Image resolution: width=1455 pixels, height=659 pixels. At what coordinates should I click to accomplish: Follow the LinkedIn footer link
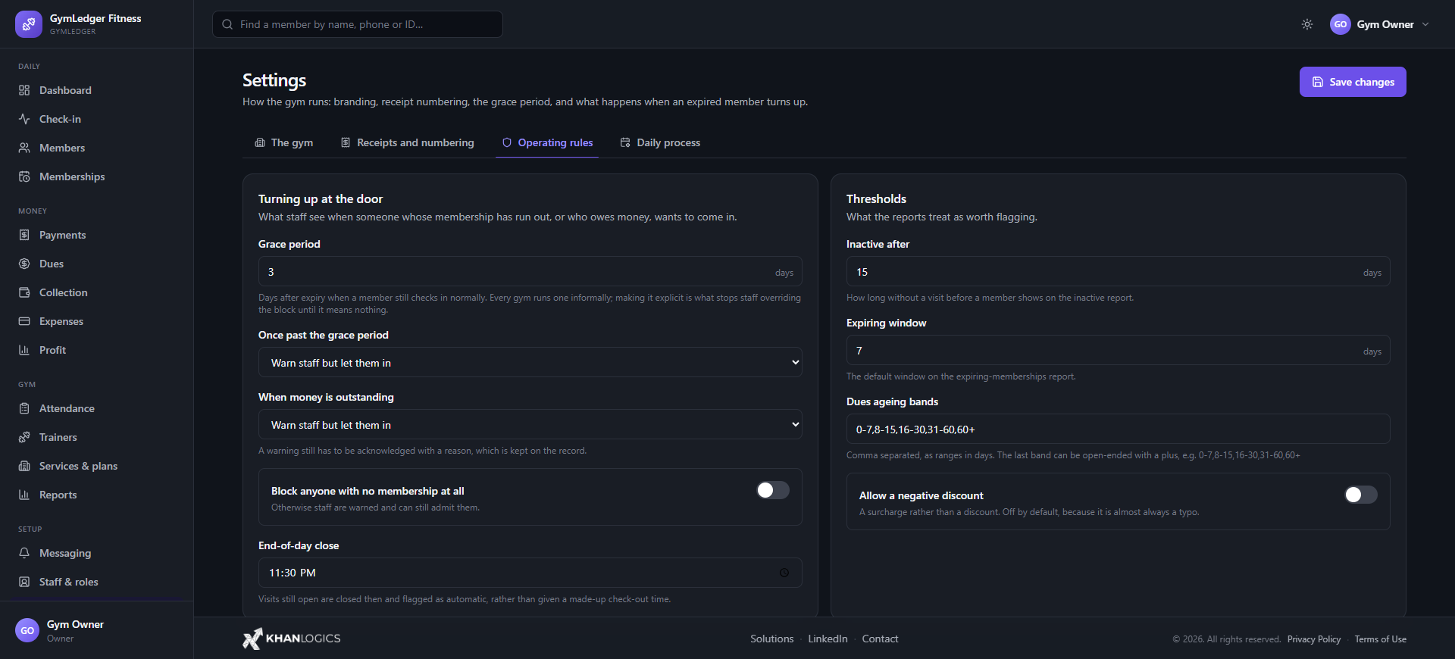pyautogui.click(x=828, y=639)
